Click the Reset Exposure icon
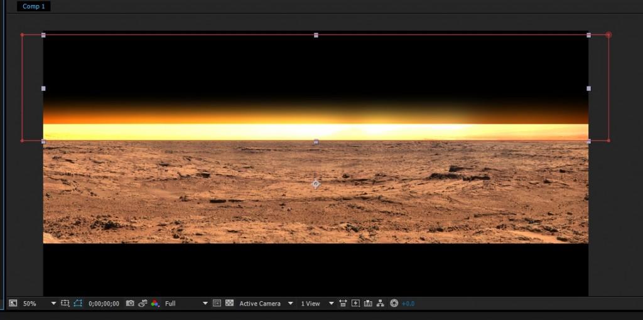Image resolution: width=643 pixels, height=320 pixels. tap(394, 304)
